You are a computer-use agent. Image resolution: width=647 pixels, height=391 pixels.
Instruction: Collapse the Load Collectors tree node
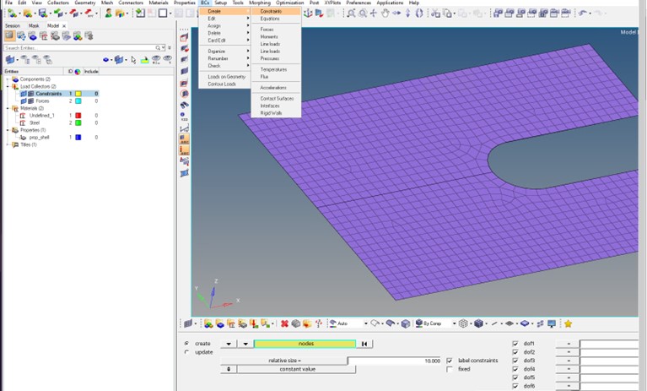[x=8, y=86]
